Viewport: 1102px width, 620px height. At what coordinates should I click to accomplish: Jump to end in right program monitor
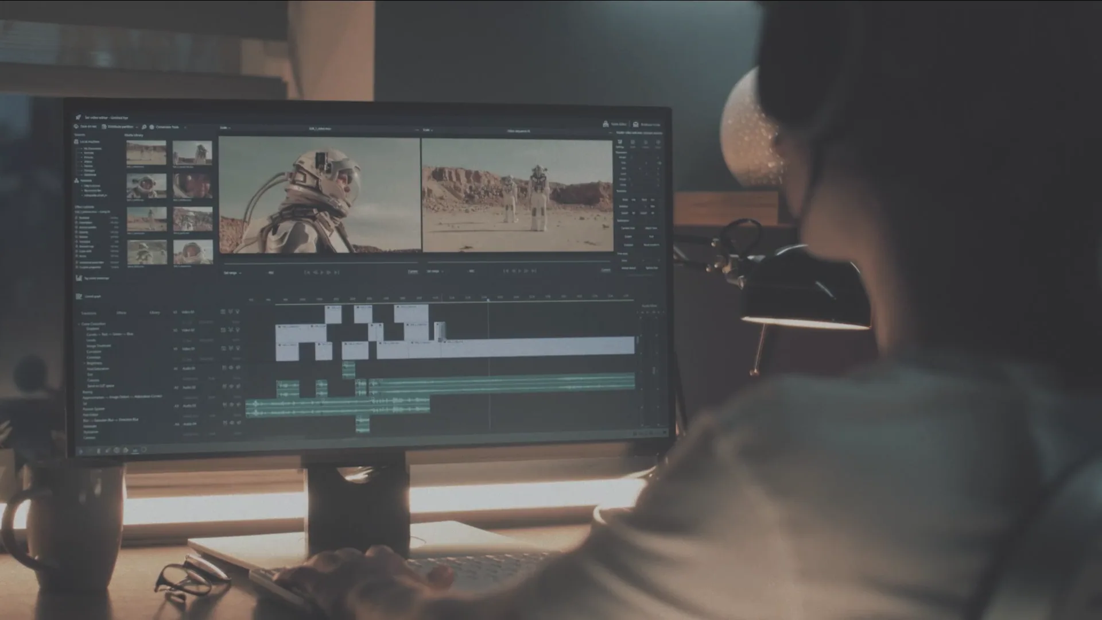(x=534, y=270)
